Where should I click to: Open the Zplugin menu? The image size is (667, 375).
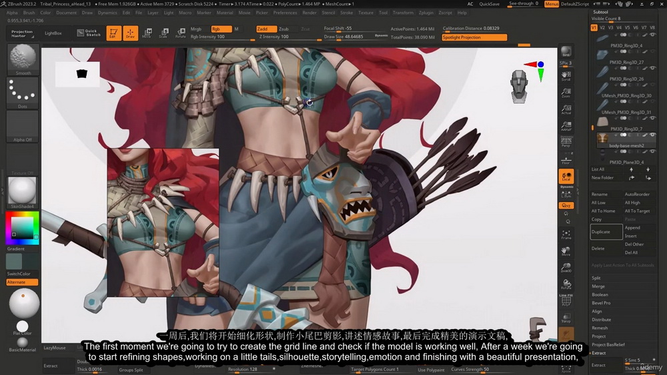point(426,13)
